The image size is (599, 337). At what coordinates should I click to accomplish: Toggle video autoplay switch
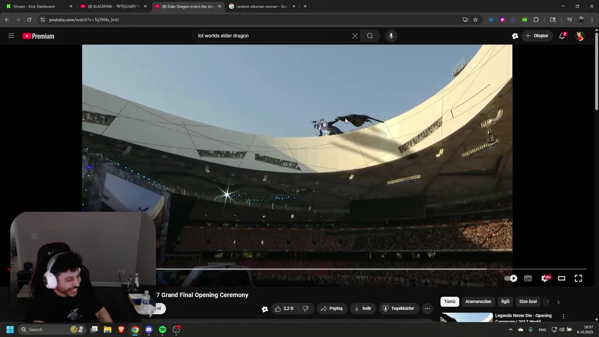pyautogui.click(x=511, y=278)
